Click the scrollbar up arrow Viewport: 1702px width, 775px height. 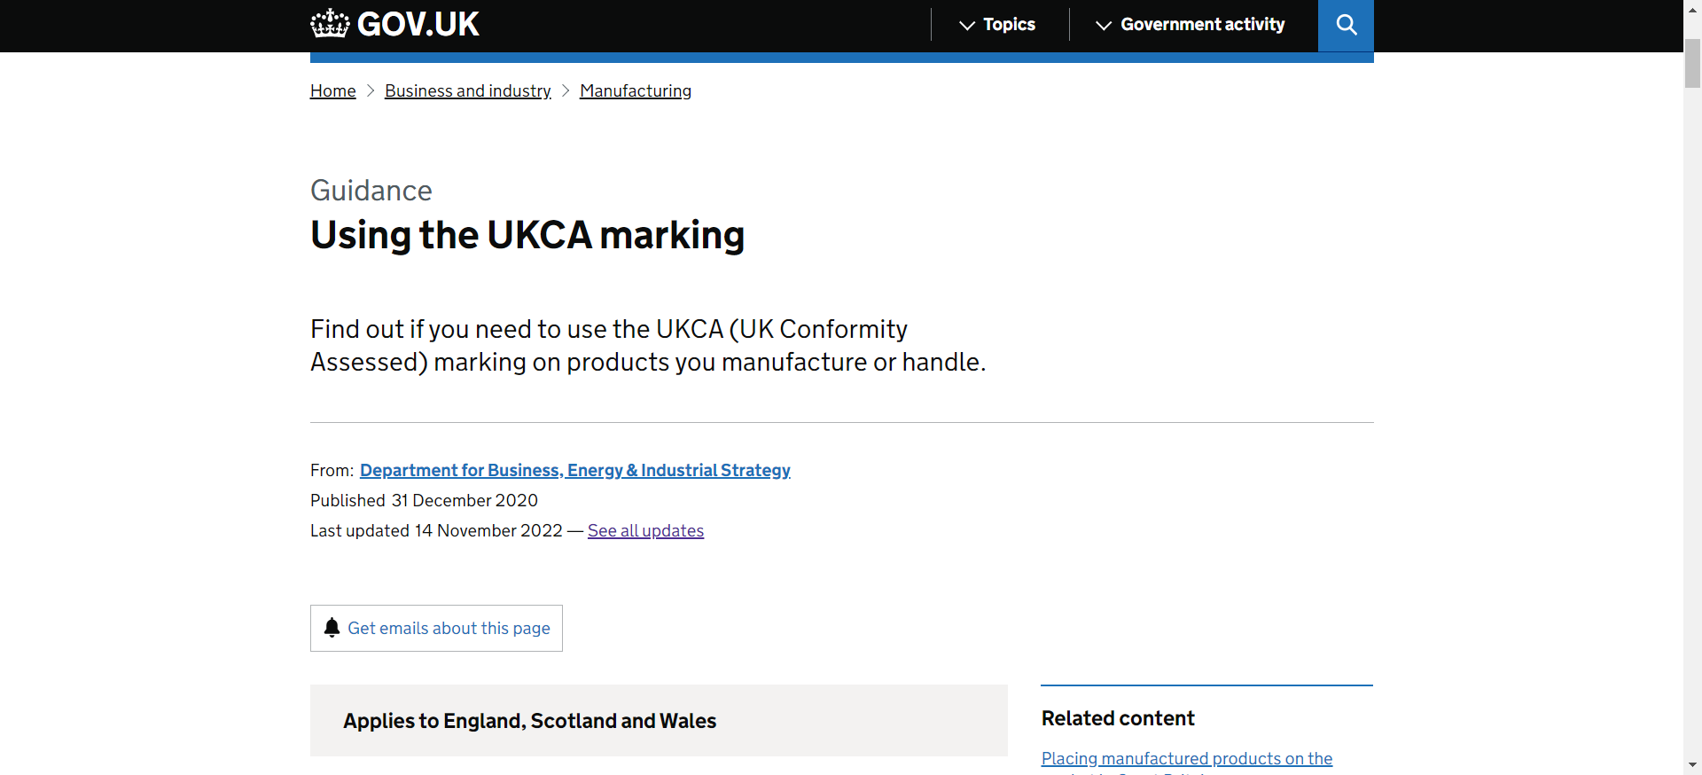point(1692,9)
